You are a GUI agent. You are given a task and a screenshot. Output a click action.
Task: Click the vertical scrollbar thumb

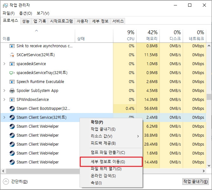click(x=209, y=97)
